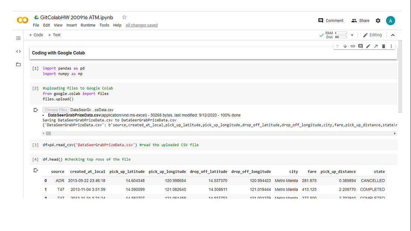Viewport: 411px width, 231px height.
Task: Click the All changes saved link
Action: point(142,25)
